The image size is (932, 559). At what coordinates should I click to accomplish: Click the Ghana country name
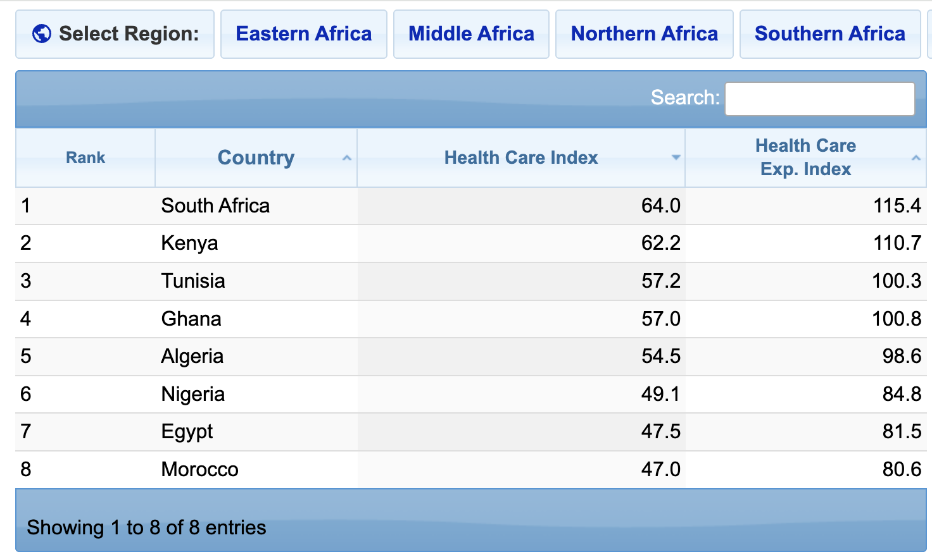coord(191,319)
